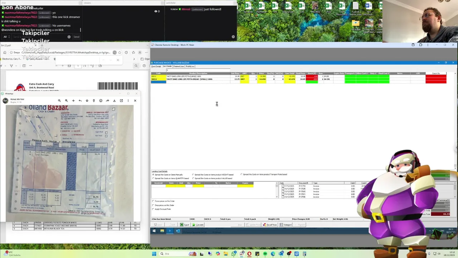This screenshot has height=258, width=458.
Task: Open the chat All recipients dropdown
Action: (x=6, y=37)
